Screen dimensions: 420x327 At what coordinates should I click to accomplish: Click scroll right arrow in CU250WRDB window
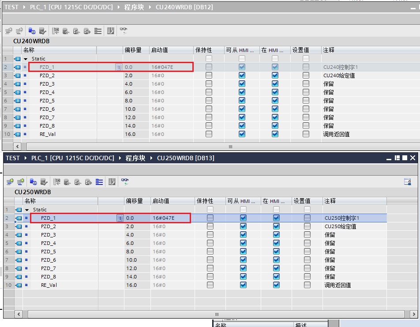[414, 314]
